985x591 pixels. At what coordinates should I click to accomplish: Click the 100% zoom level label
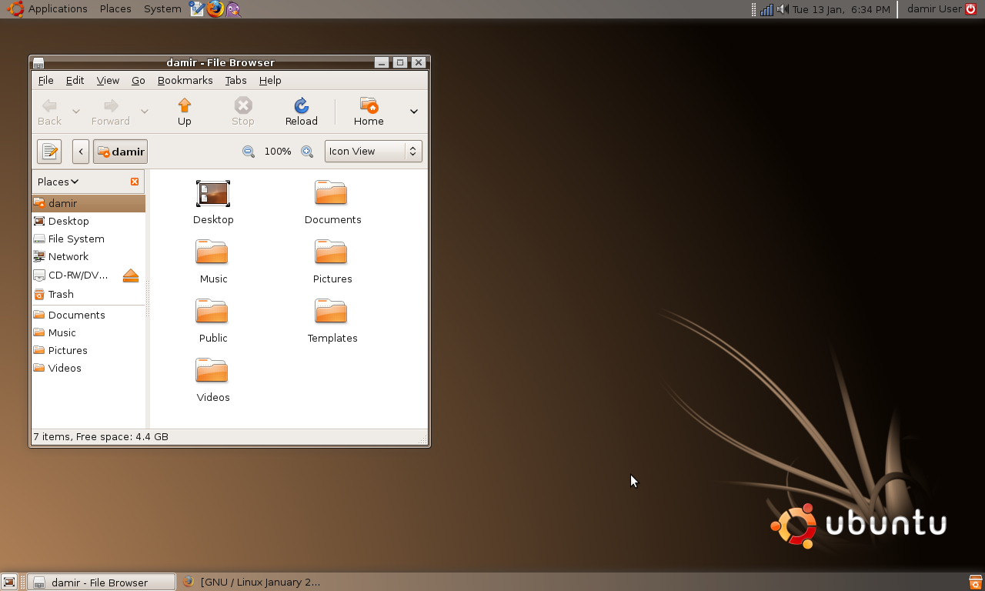(x=278, y=152)
